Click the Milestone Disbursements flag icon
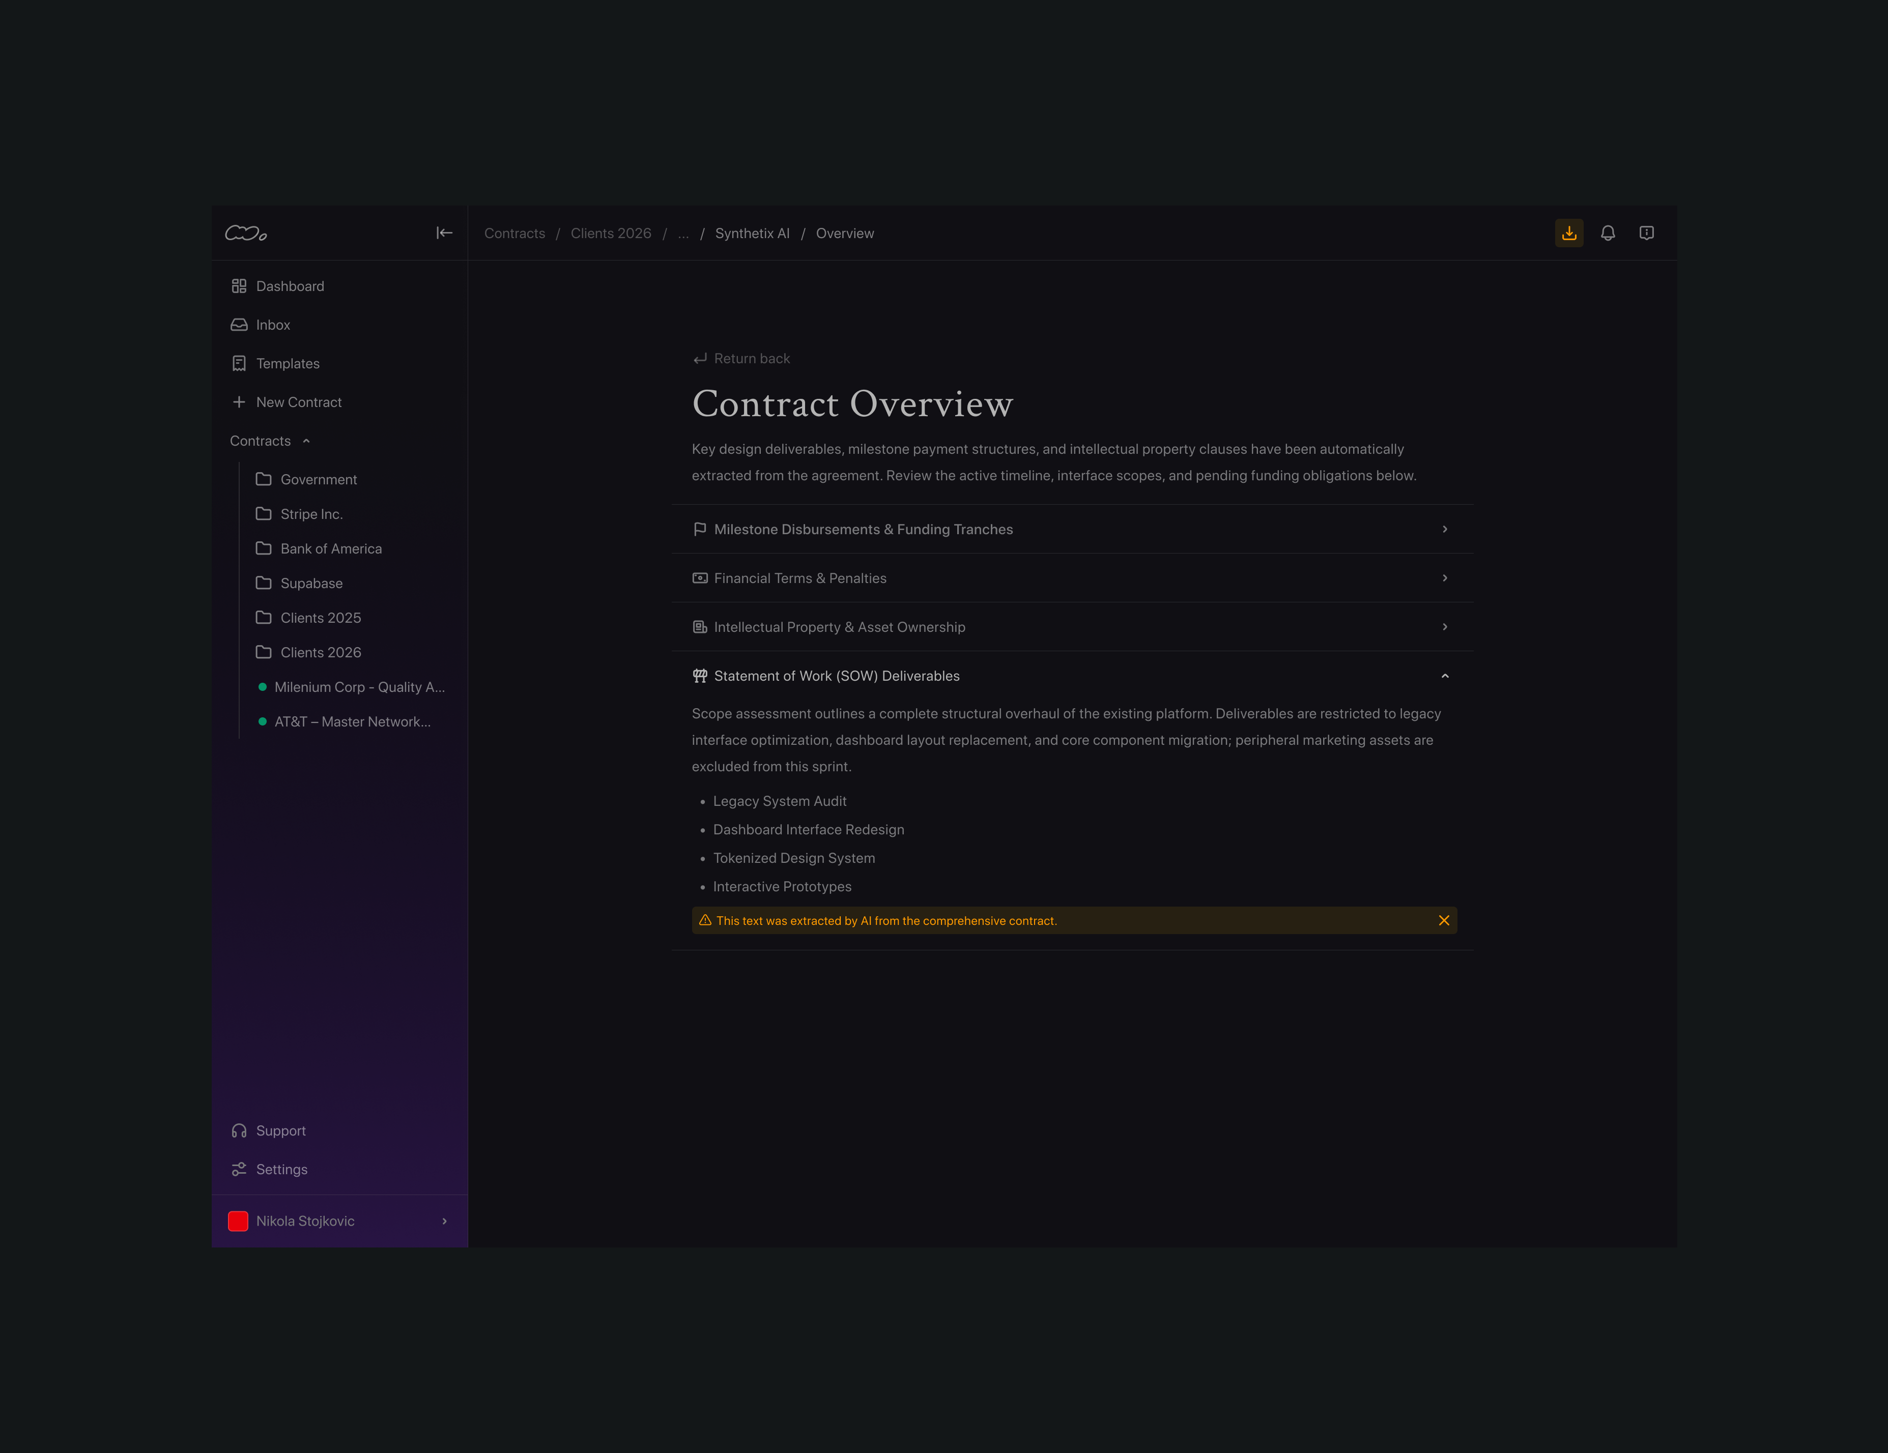The image size is (1888, 1453). click(700, 529)
